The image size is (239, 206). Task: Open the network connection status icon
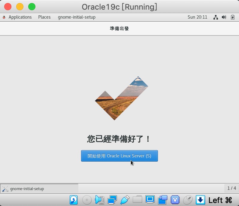tap(216, 17)
